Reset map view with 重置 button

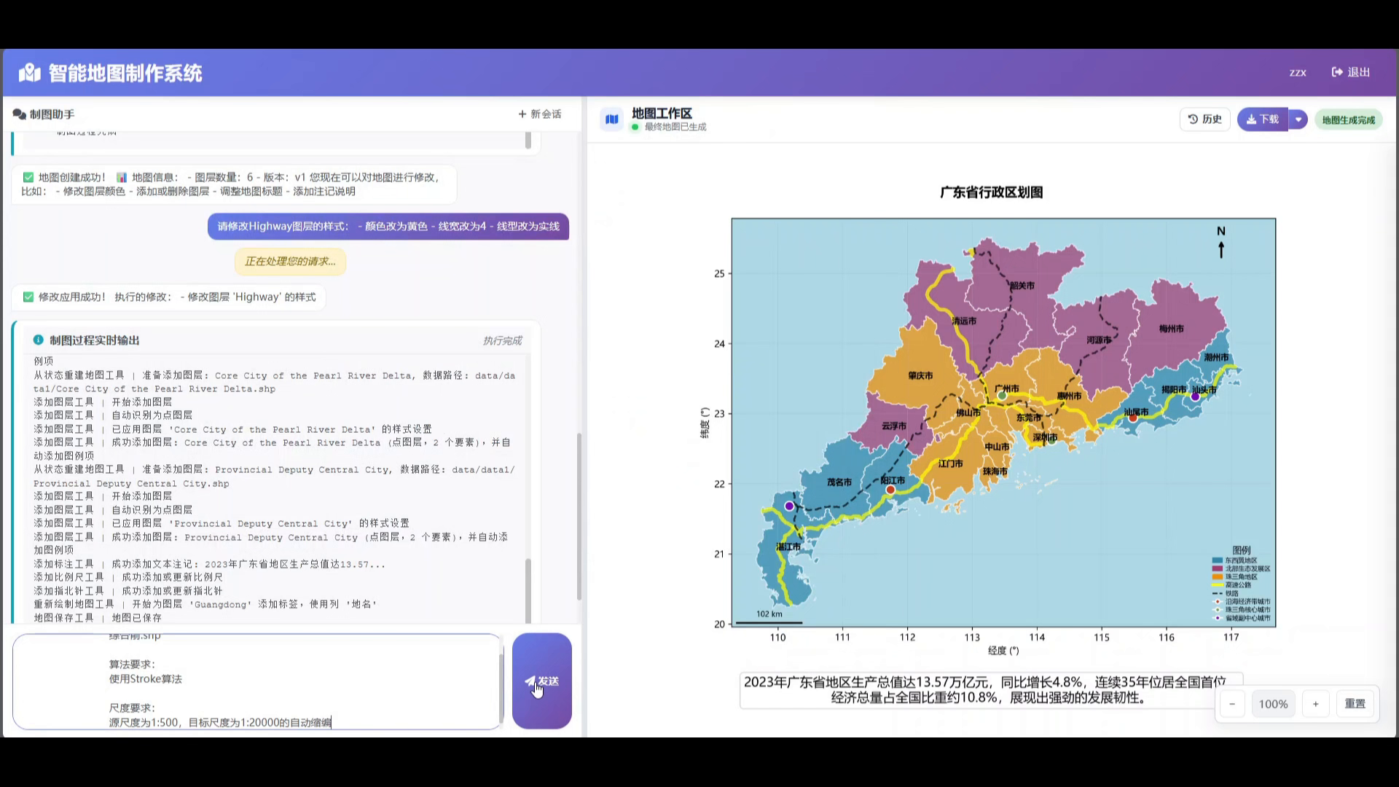point(1355,704)
